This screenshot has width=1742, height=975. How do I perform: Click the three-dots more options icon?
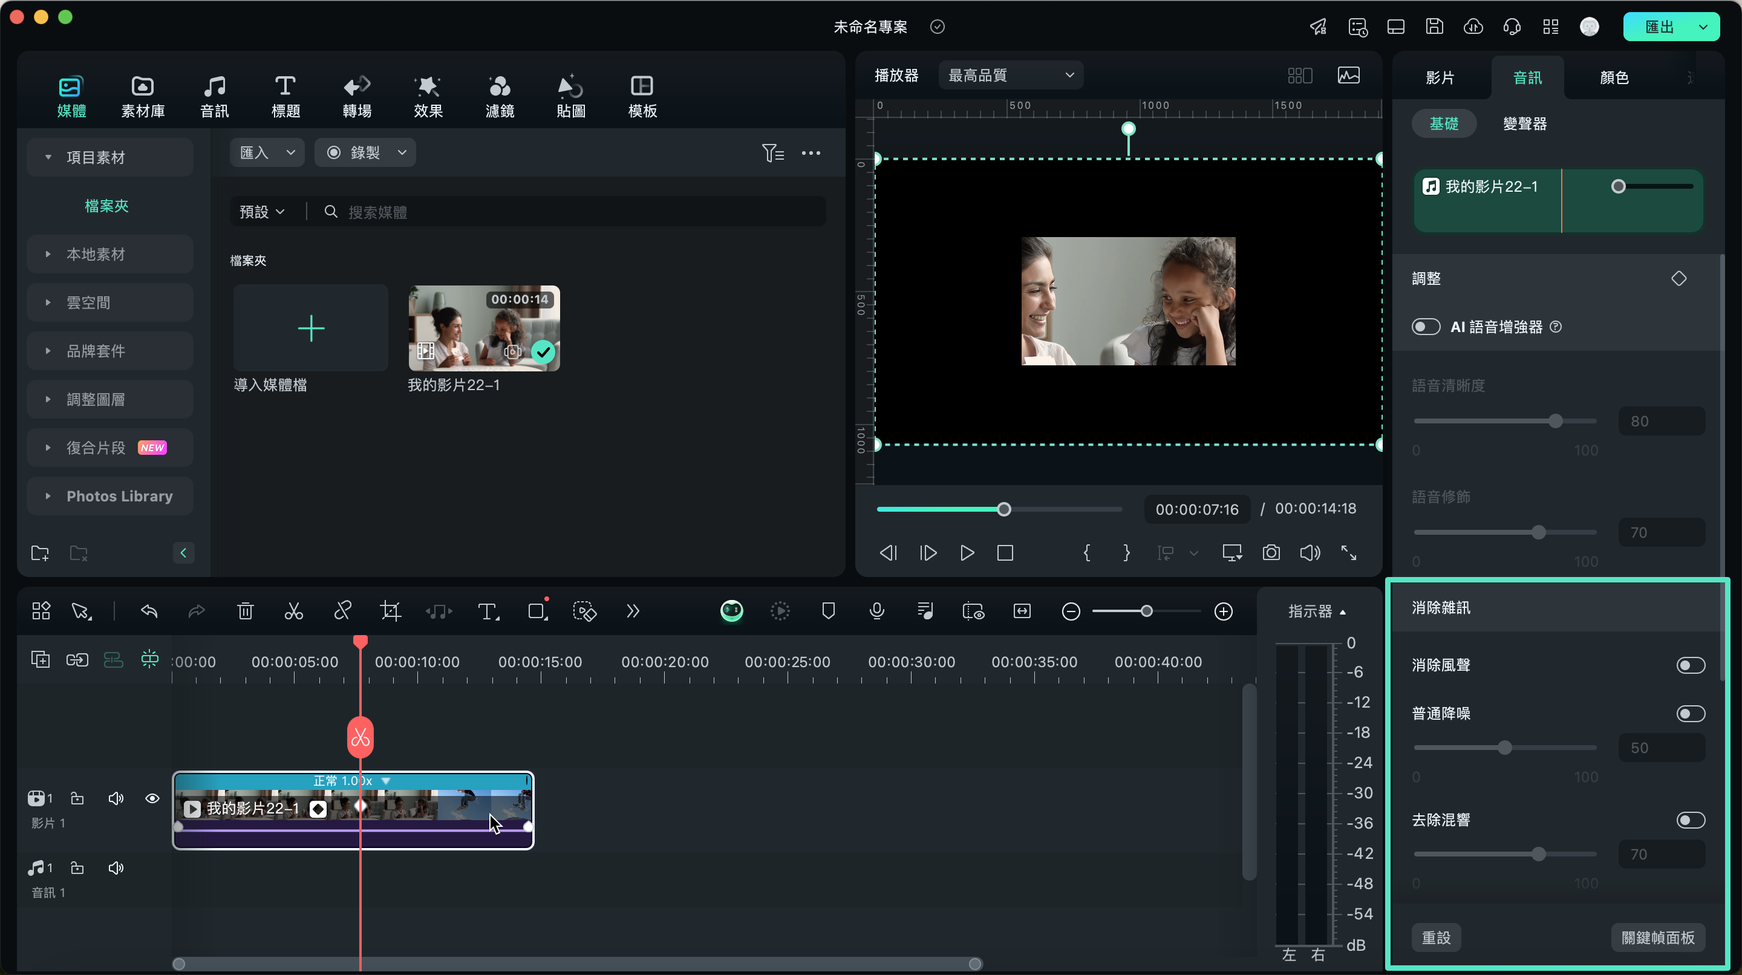[811, 153]
